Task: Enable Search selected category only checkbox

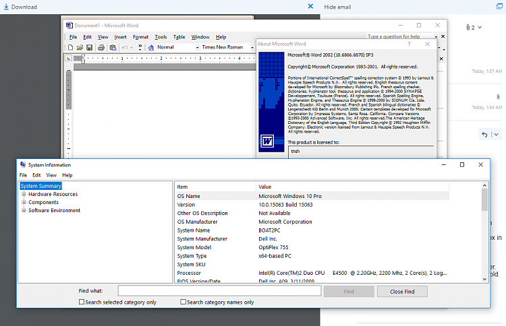Action: pos(82,302)
